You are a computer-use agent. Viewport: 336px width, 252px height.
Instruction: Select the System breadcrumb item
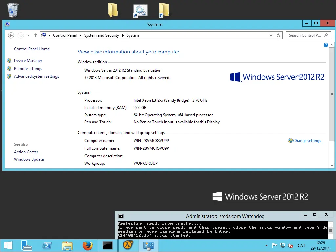[x=133, y=35]
